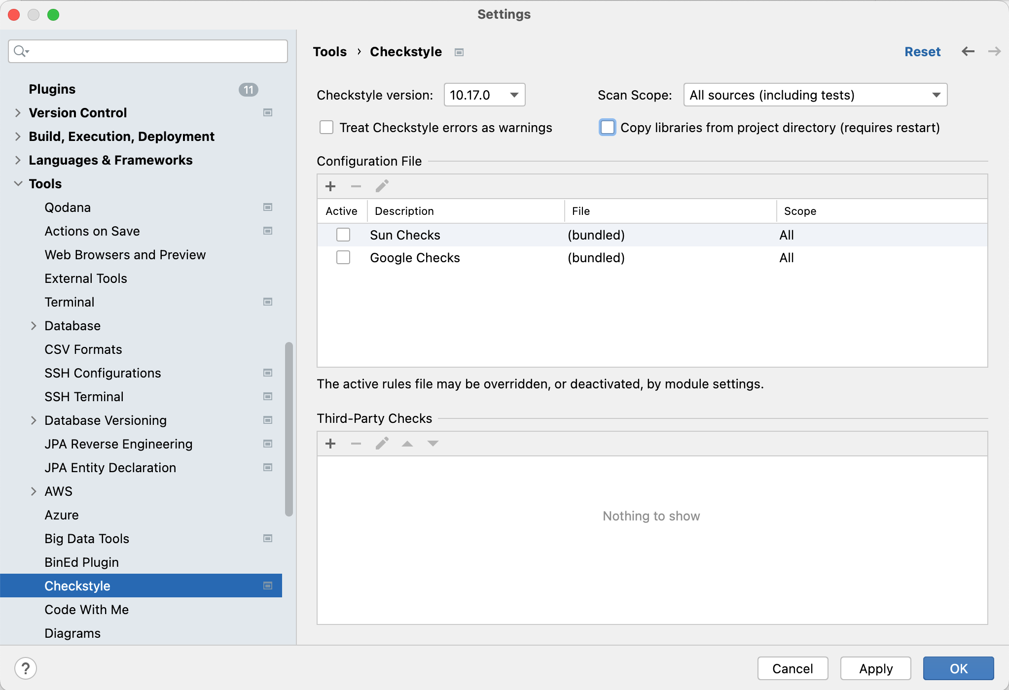
Task: Open the Checkstyle version dropdown
Action: pyautogui.click(x=484, y=95)
